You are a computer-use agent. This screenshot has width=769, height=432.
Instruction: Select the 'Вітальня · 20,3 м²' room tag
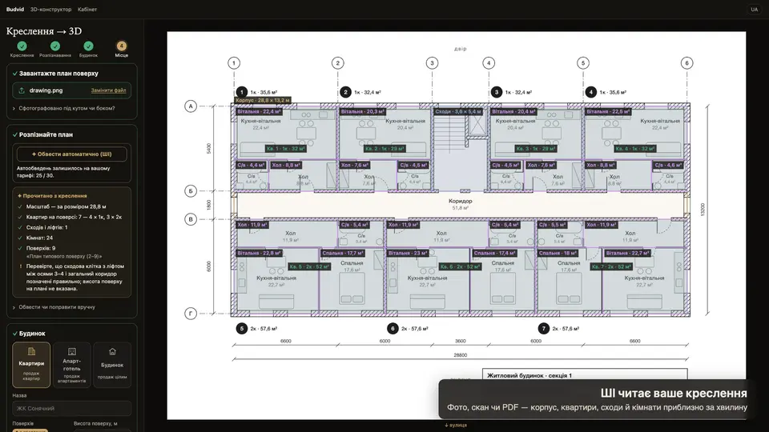coord(362,112)
